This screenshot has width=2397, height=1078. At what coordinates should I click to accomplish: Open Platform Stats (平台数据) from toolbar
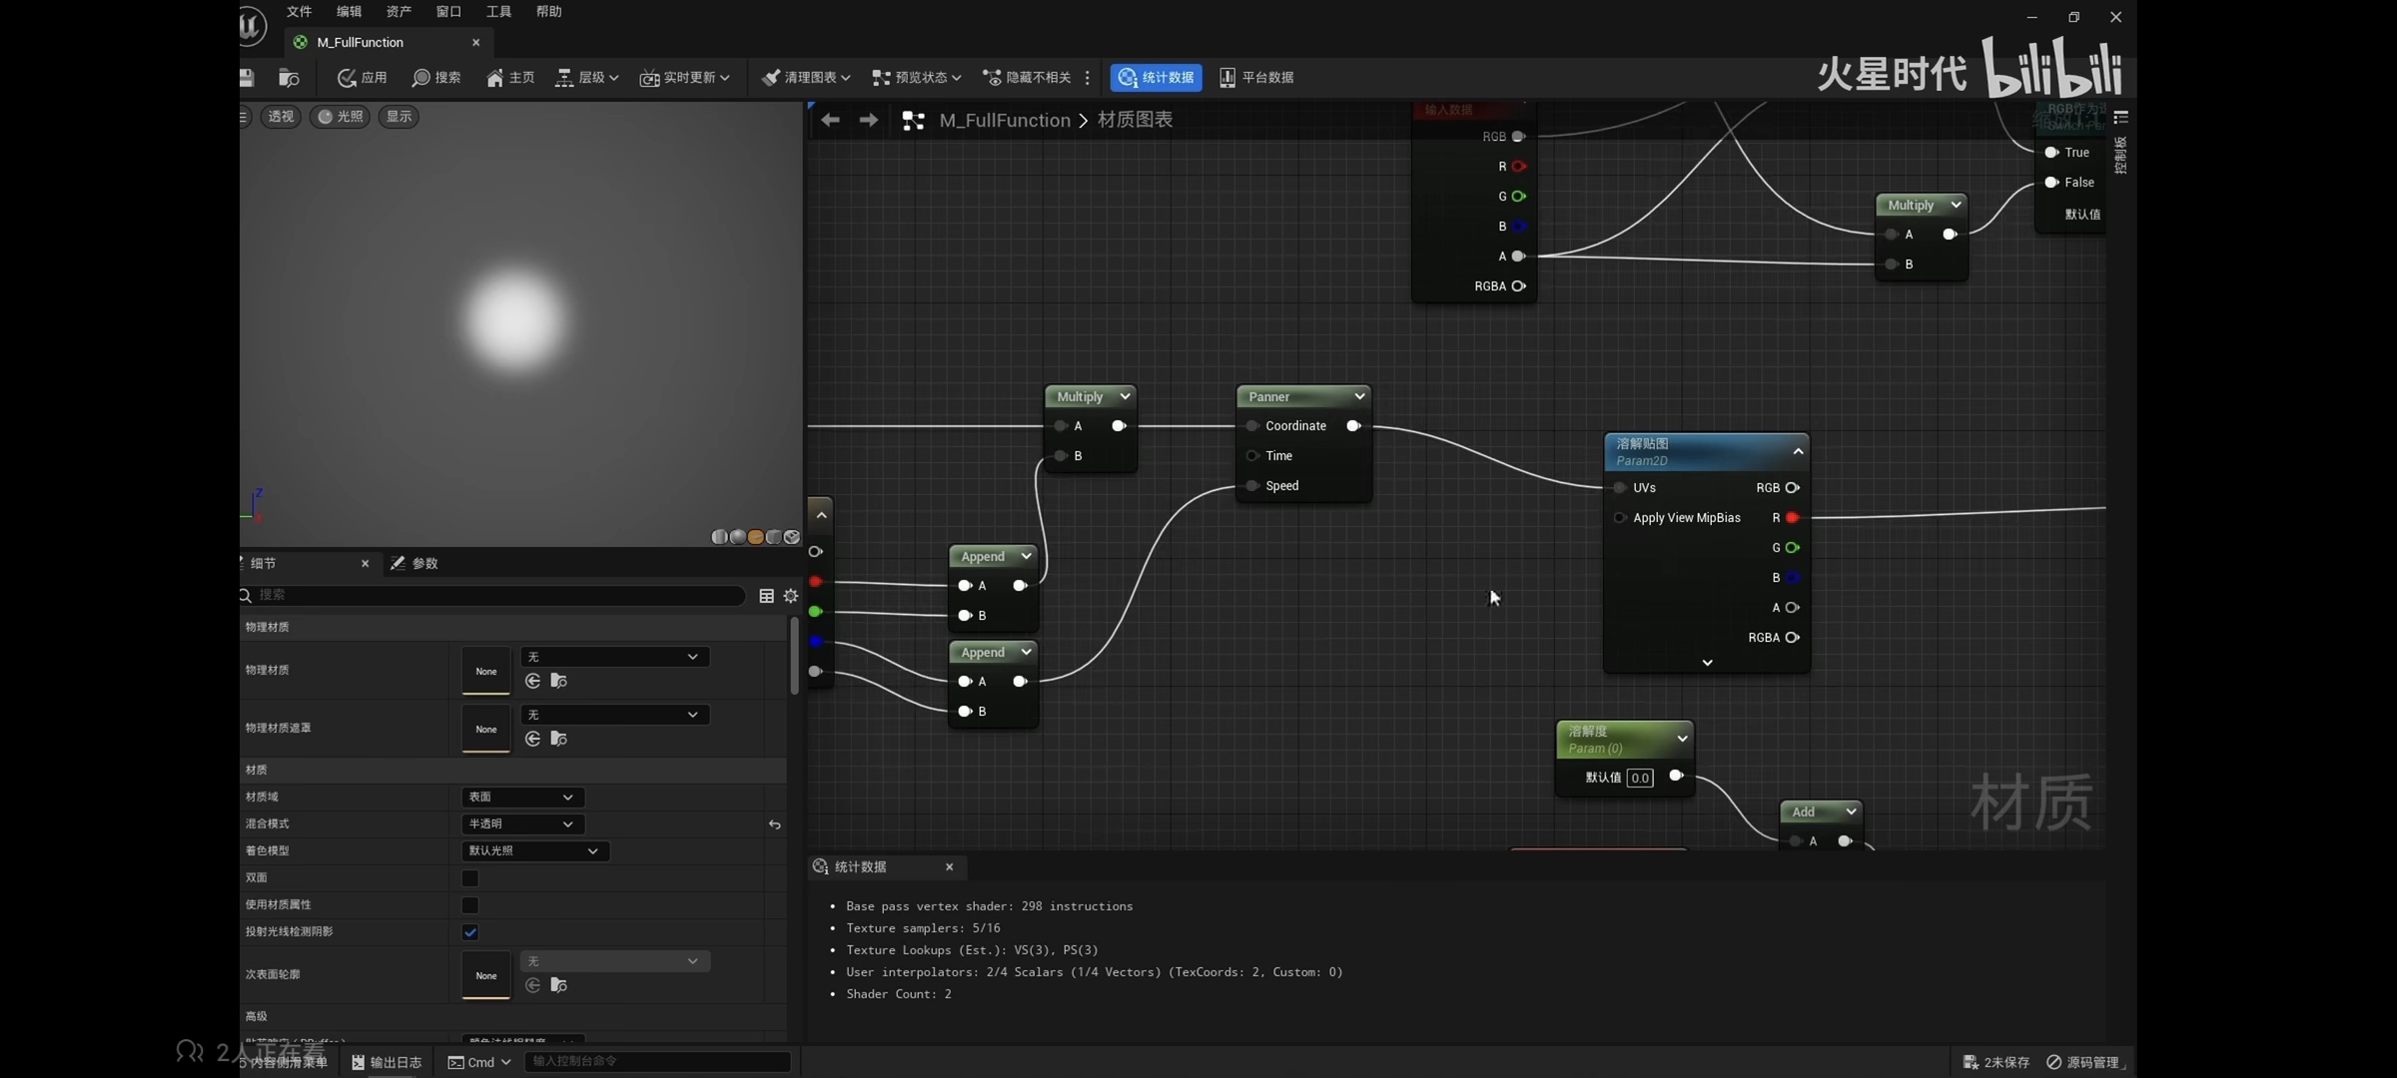[x=1256, y=77]
